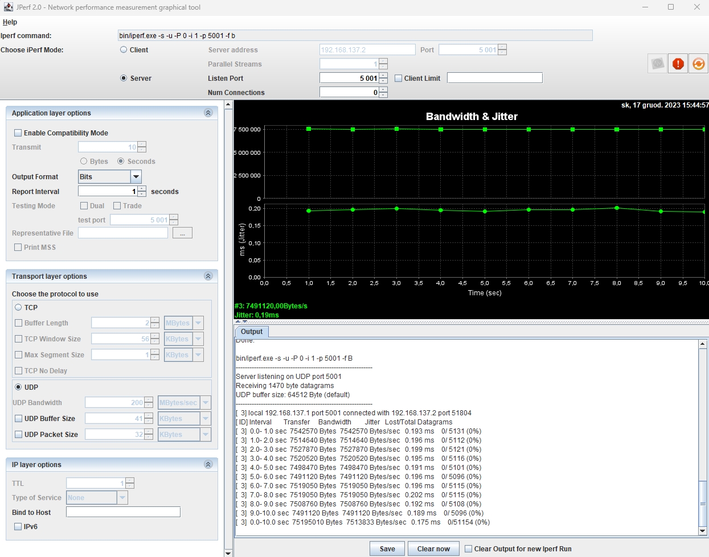This screenshot has width=709, height=557.
Task: Select the Client mode radio button
Action: click(x=124, y=50)
